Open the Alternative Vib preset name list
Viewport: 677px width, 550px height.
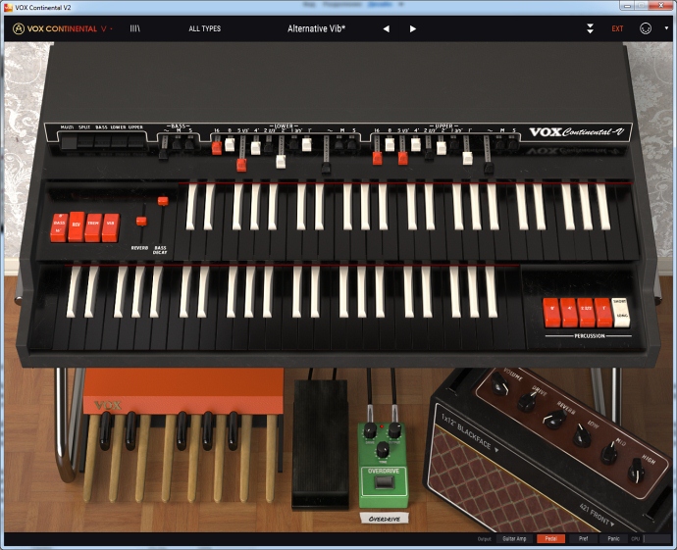[x=317, y=28]
